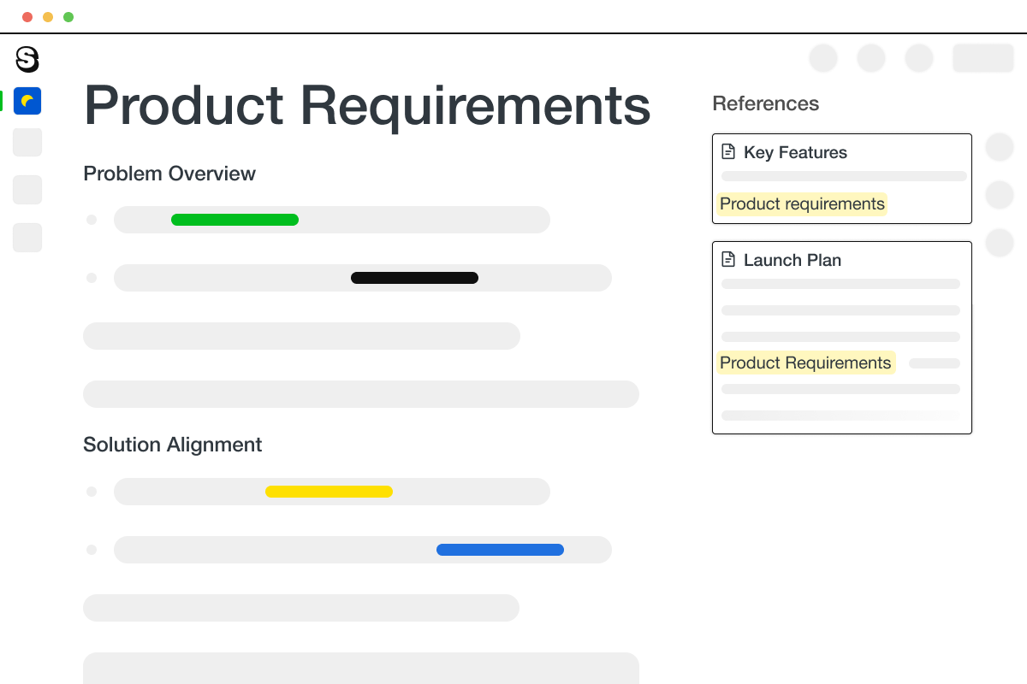Click the first bullet point under Problem Overview

click(92, 220)
